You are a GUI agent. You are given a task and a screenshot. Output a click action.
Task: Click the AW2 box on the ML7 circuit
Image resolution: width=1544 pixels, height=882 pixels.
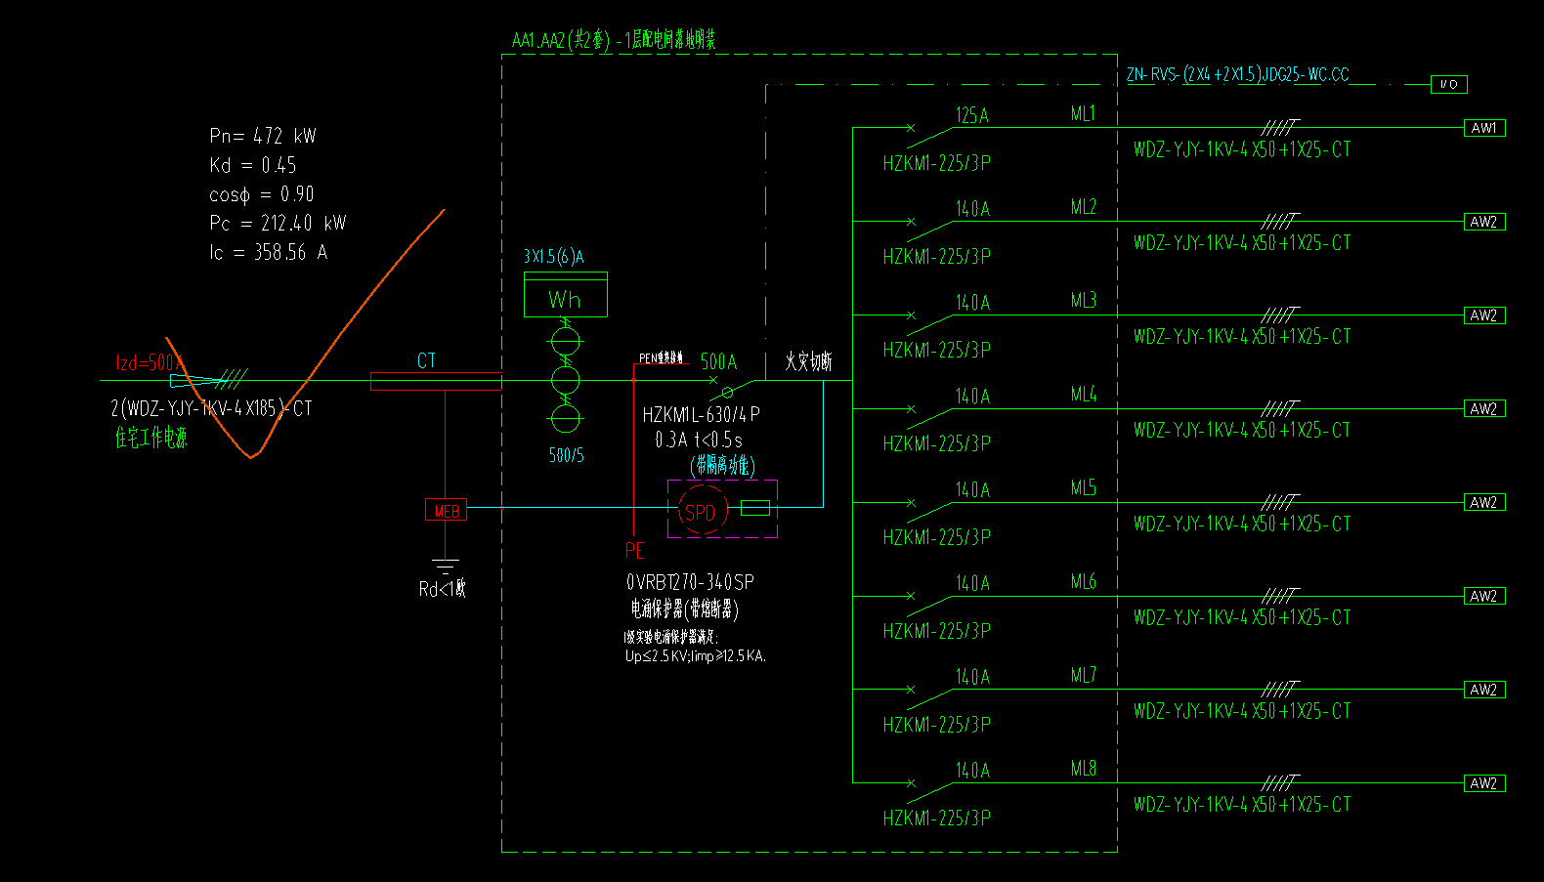point(1484,690)
